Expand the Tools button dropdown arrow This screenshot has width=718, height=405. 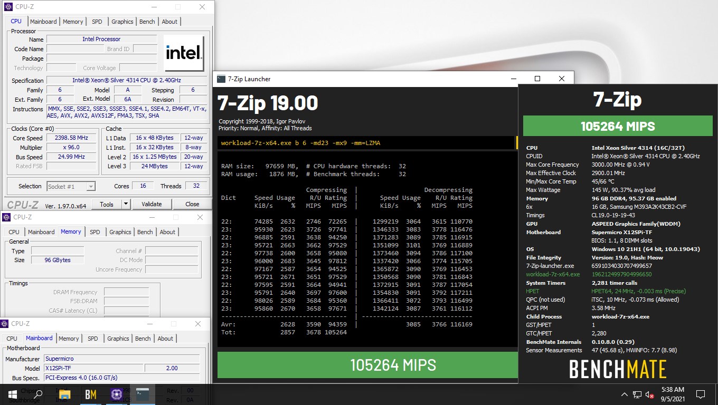point(126,204)
